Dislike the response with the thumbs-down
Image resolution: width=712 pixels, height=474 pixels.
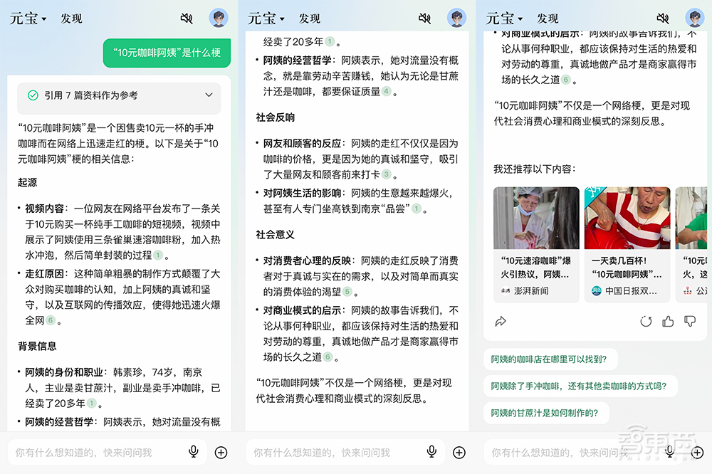click(689, 322)
